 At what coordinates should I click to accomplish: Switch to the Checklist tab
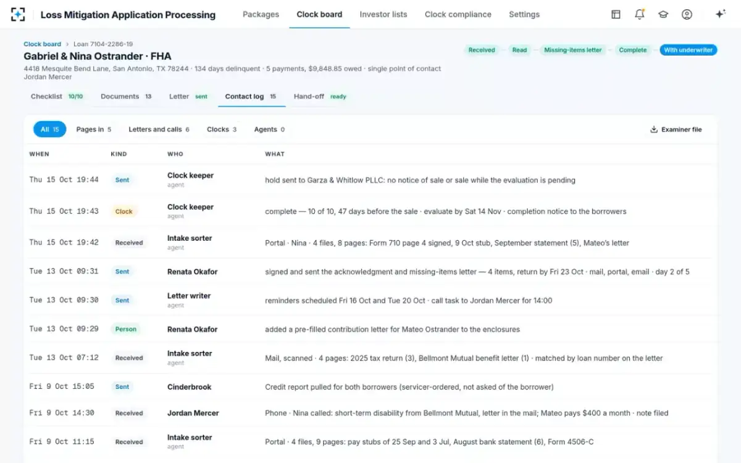57,96
